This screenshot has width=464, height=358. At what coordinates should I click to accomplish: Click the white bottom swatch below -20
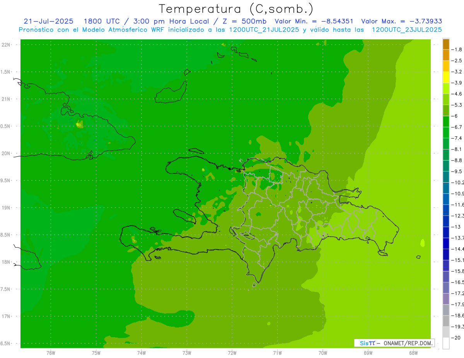coord(446,343)
